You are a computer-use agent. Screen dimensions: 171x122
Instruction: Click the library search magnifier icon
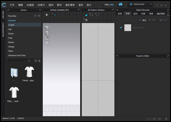pos(29,61)
